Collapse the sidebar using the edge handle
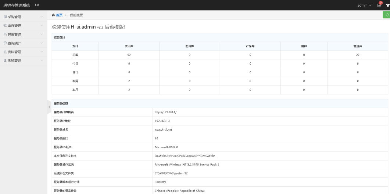390x194 pixels. (49, 107)
